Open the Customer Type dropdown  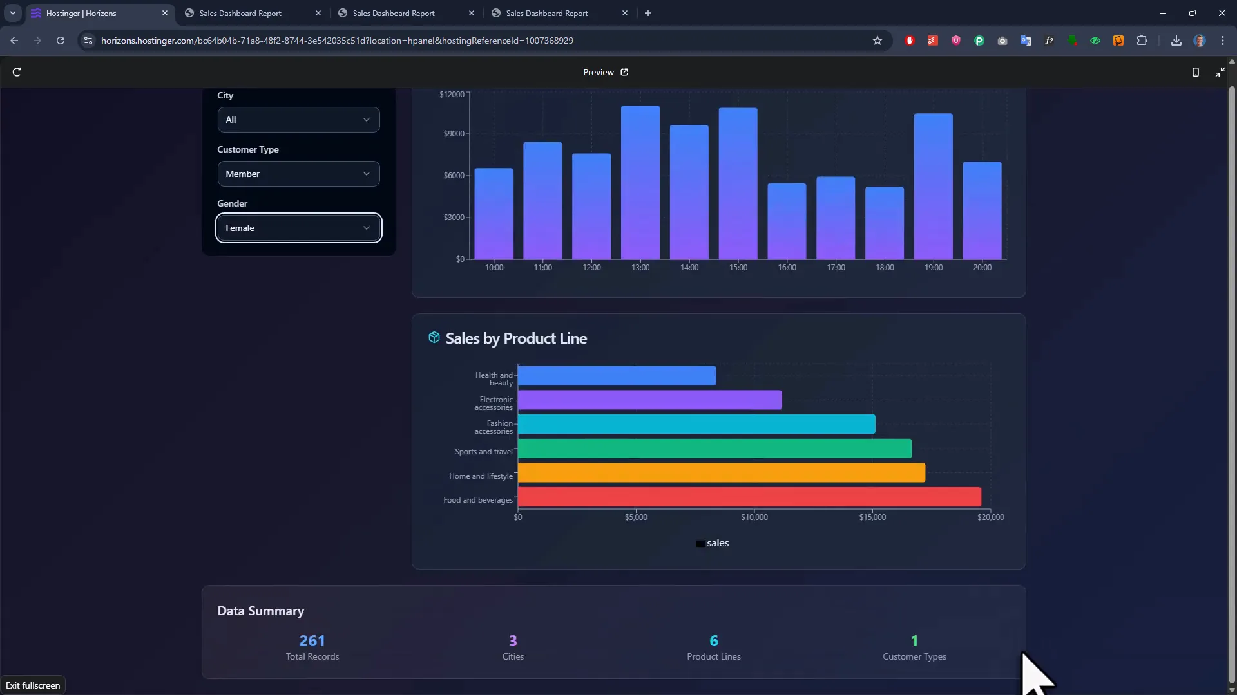coord(298,174)
